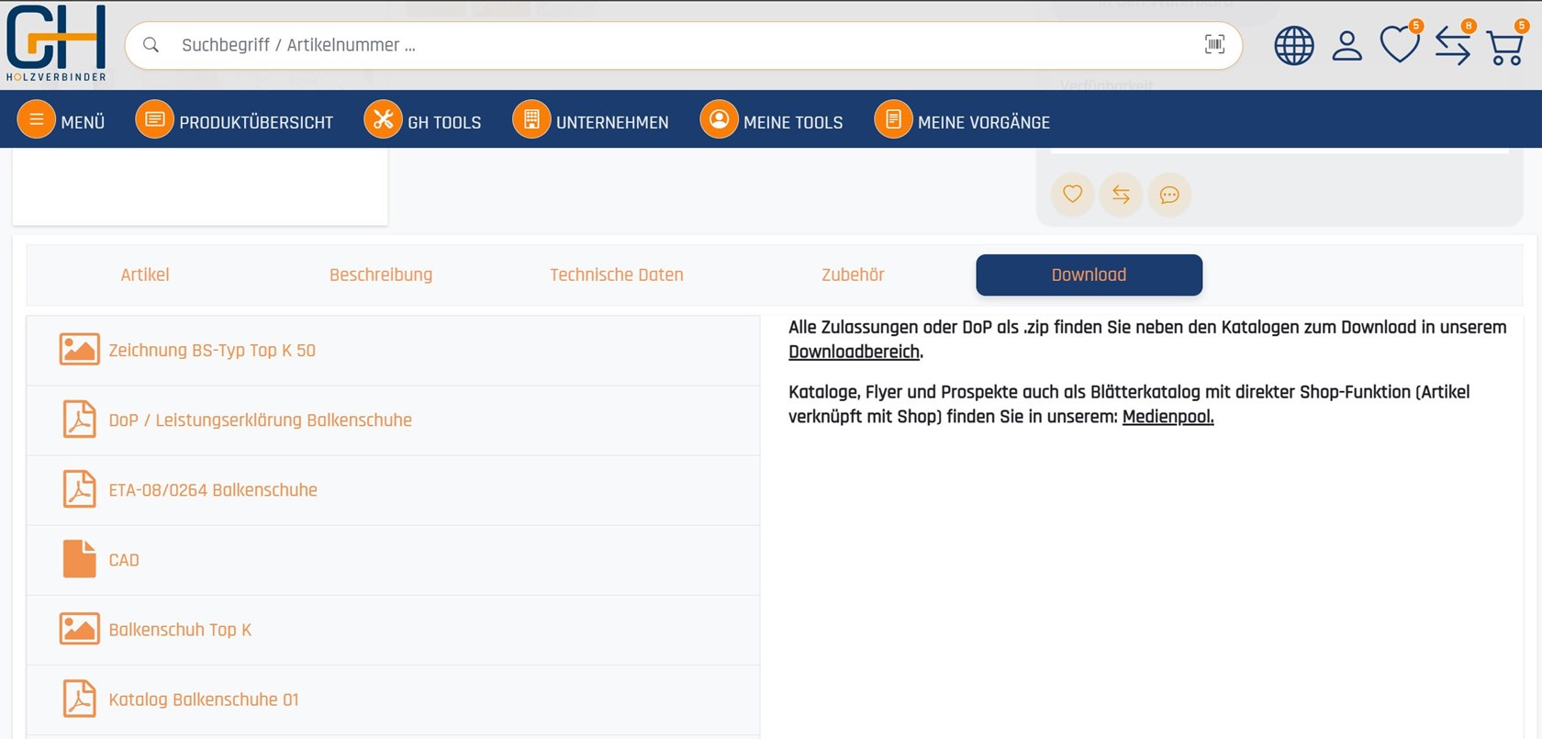Click the product compare arrows button
Screen dimensions: 1542x739
point(1121,195)
